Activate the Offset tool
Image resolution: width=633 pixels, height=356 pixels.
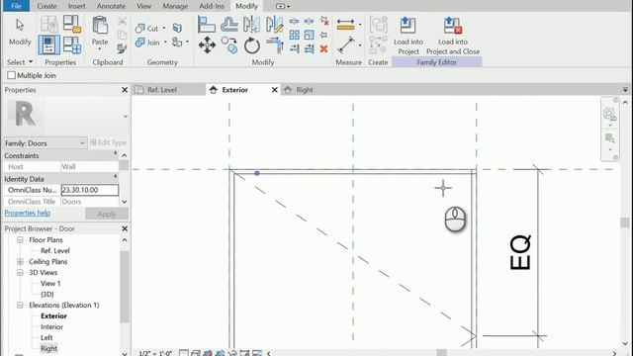[x=228, y=24]
